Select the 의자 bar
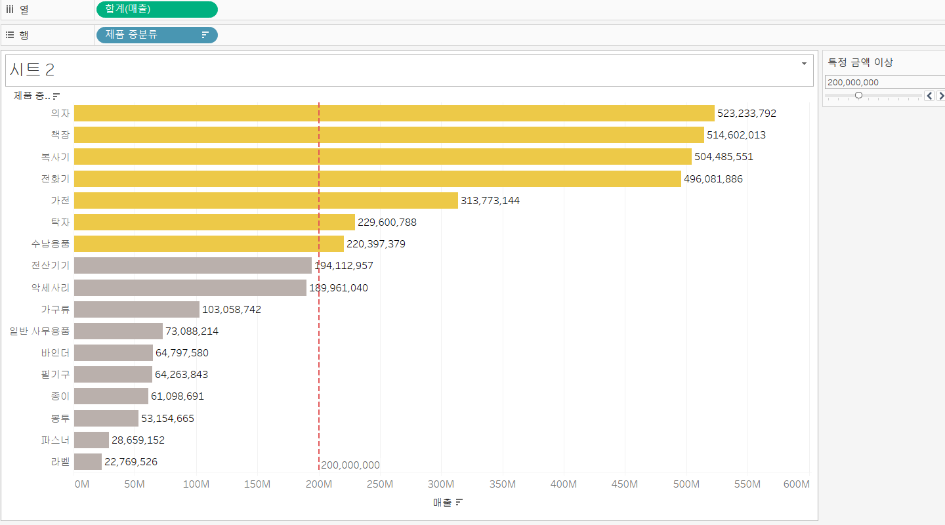The width and height of the screenshot is (945, 525). pyautogui.click(x=394, y=113)
